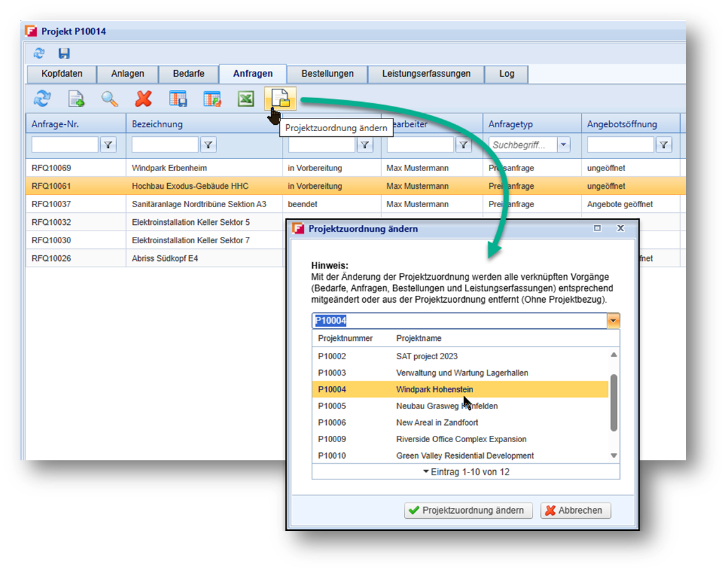Click the Angebotsöffnung column header
The height and width of the screenshot is (572, 727).
point(631,124)
